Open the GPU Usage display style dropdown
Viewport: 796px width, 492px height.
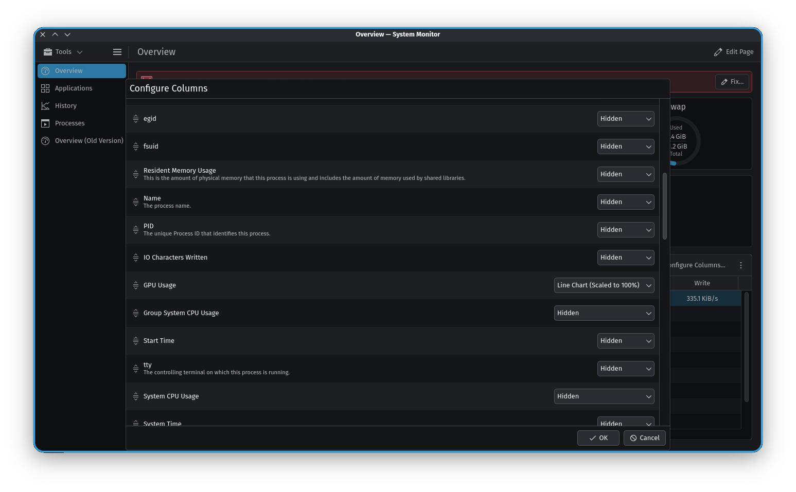604,285
